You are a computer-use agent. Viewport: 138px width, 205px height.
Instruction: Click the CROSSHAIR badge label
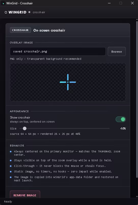click(x=20, y=30)
